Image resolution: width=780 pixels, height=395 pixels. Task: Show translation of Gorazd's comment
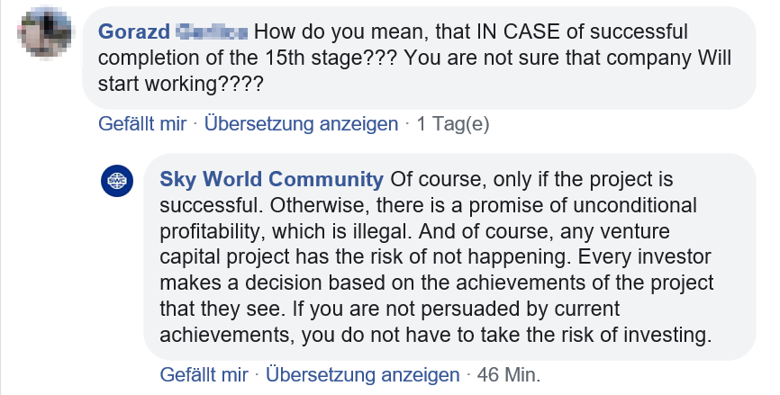301,123
